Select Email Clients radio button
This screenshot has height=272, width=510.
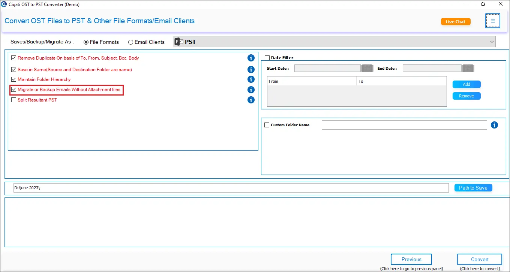[x=130, y=42]
